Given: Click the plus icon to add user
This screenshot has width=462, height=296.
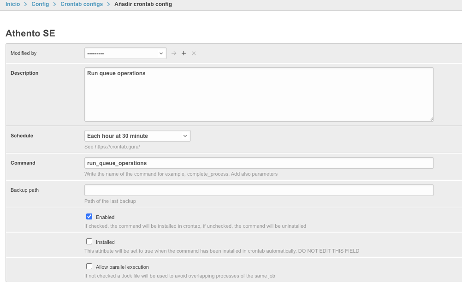Looking at the screenshot, I should (x=184, y=53).
